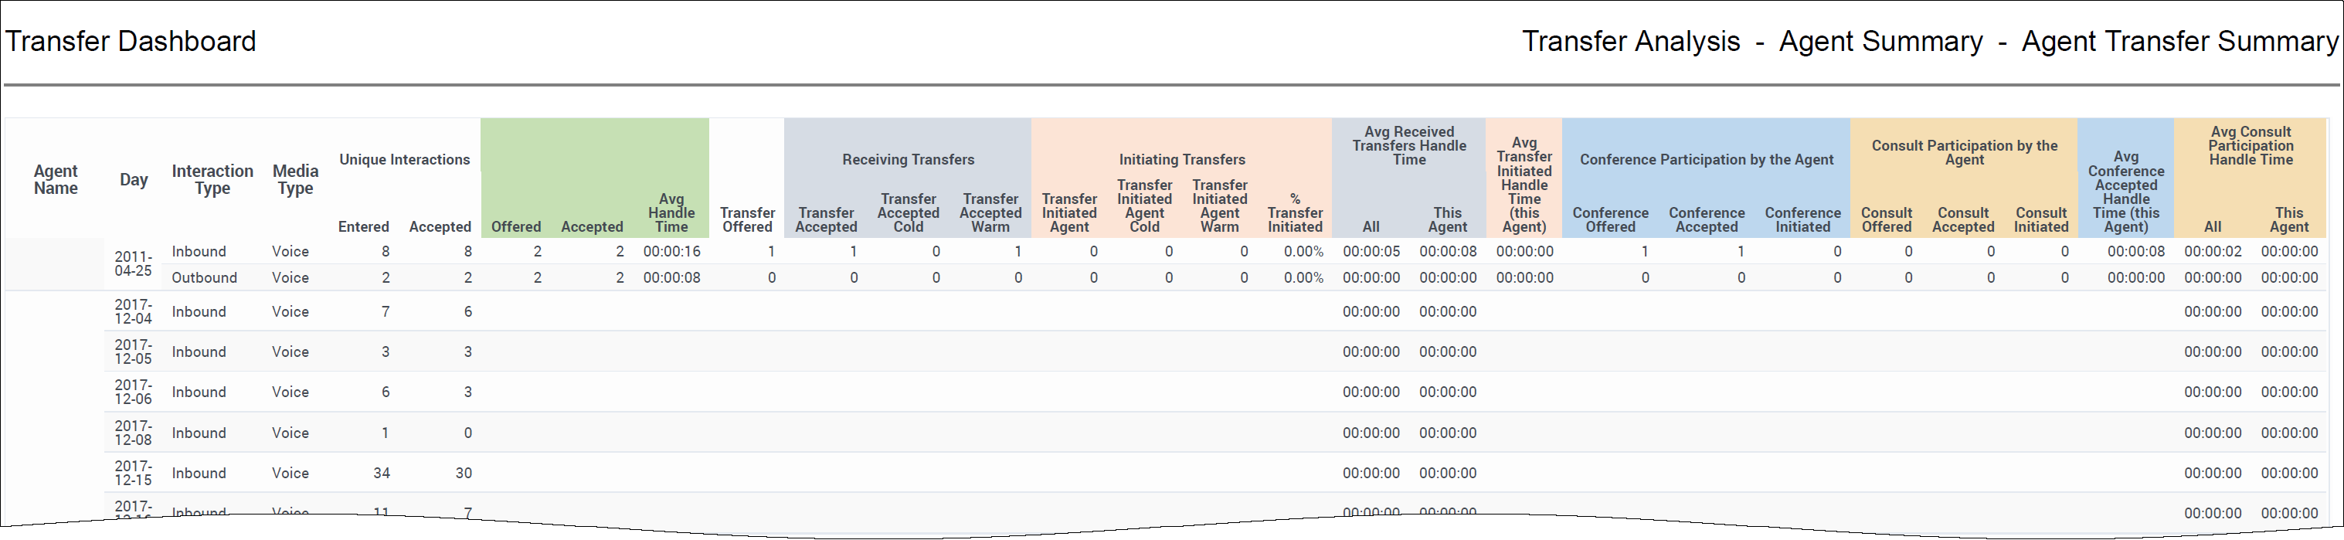Select the "Transfer Initiated Agent Warm" header

[1220, 205]
